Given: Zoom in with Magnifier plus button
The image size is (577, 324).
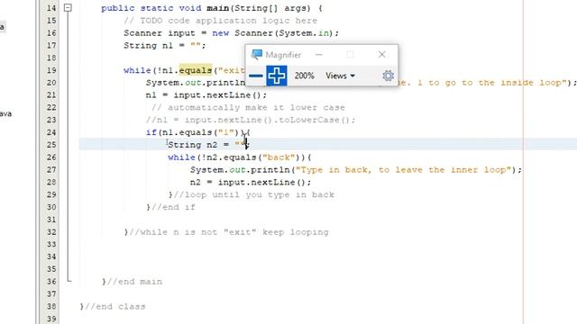Looking at the screenshot, I should [277, 76].
